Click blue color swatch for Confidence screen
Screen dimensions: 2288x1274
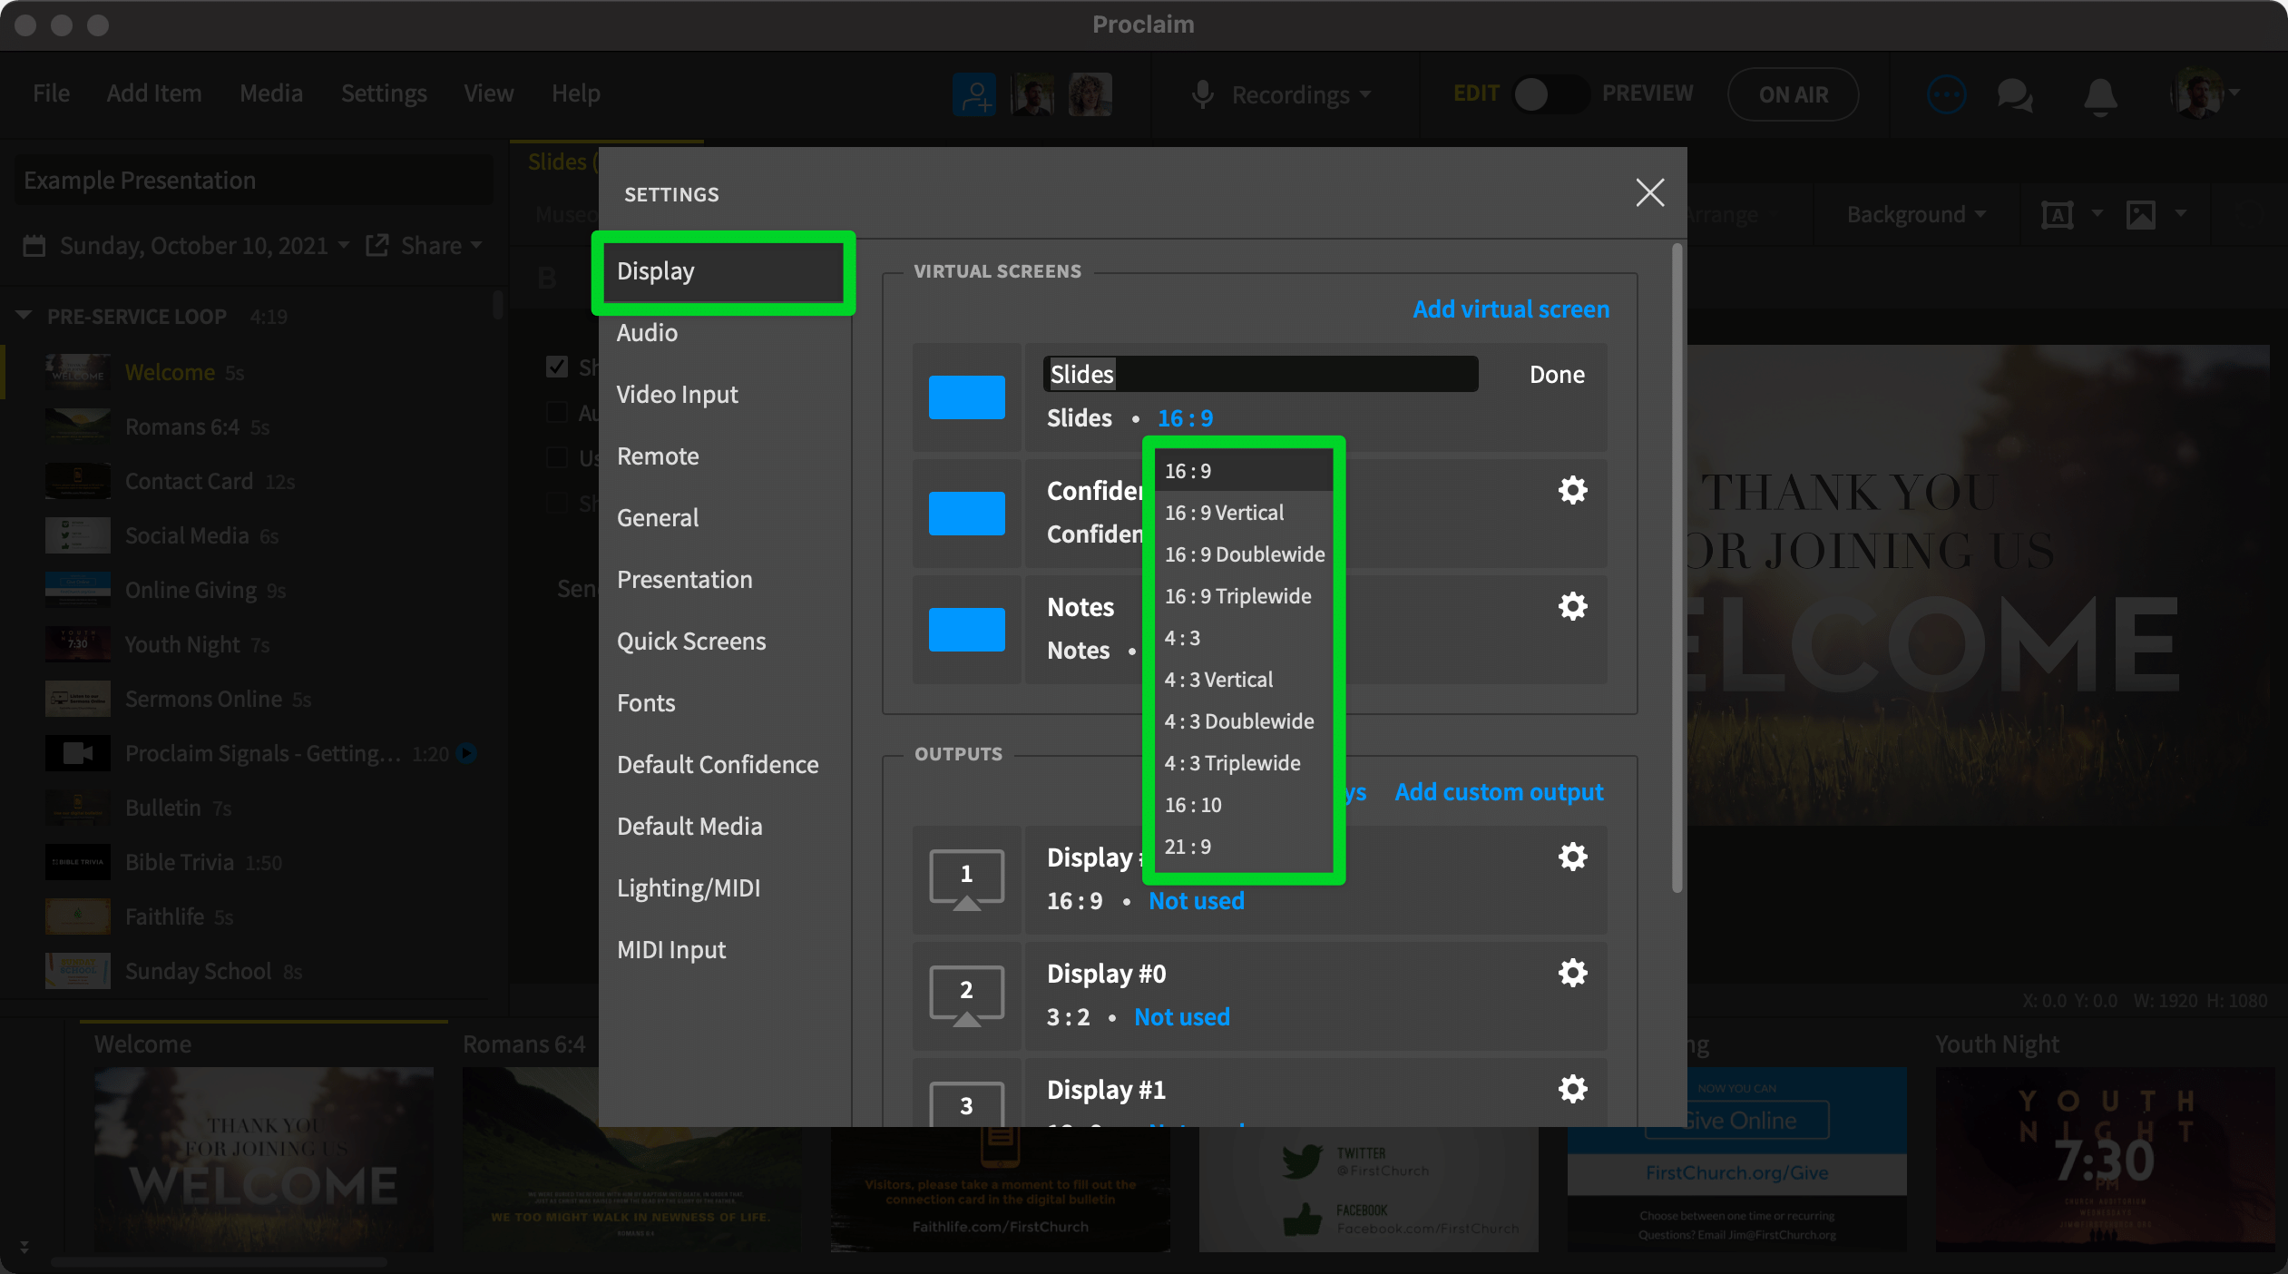point(966,514)
